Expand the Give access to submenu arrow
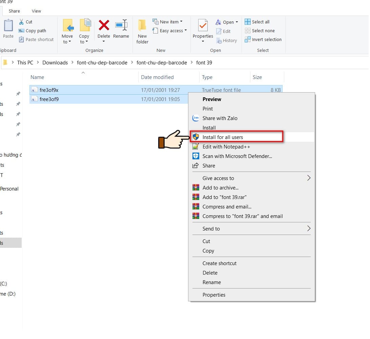 point(309,178)
